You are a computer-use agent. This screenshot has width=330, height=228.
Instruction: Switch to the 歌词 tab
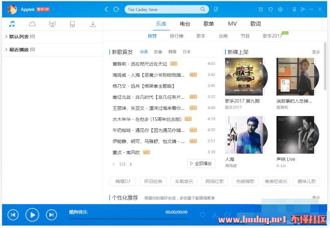pos(256,24)
